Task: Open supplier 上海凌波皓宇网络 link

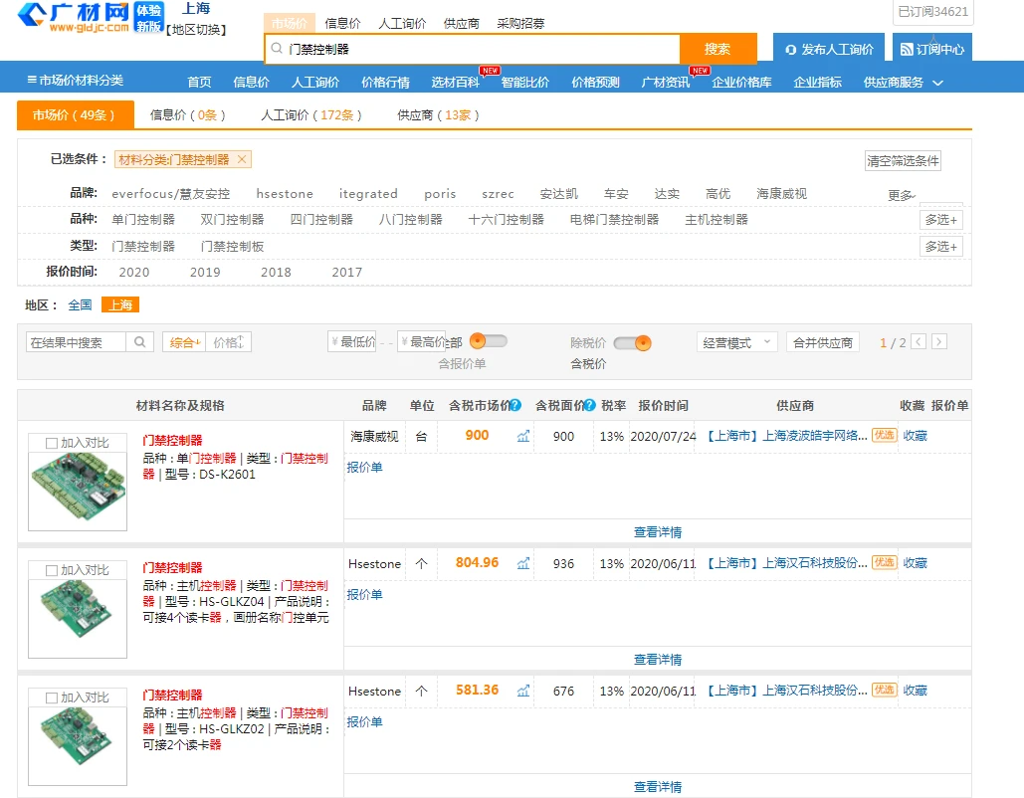Action: point(787,436)
